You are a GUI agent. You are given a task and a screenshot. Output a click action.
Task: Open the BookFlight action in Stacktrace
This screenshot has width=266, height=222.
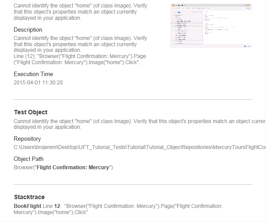pos(27,206)
